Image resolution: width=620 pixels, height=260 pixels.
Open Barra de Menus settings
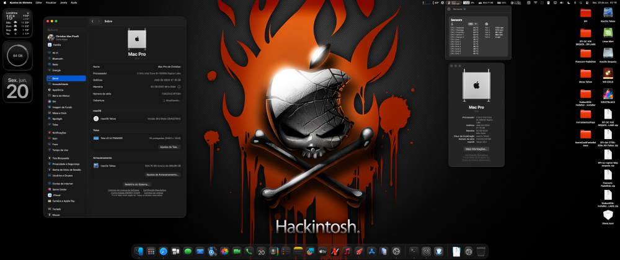[66, 96]
